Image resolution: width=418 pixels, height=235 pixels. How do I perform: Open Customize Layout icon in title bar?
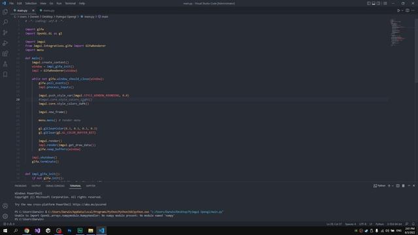(x=385, y=3)
